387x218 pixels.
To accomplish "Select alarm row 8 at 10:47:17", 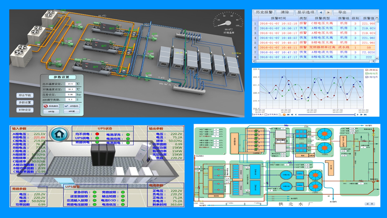I will click(314, 57).
